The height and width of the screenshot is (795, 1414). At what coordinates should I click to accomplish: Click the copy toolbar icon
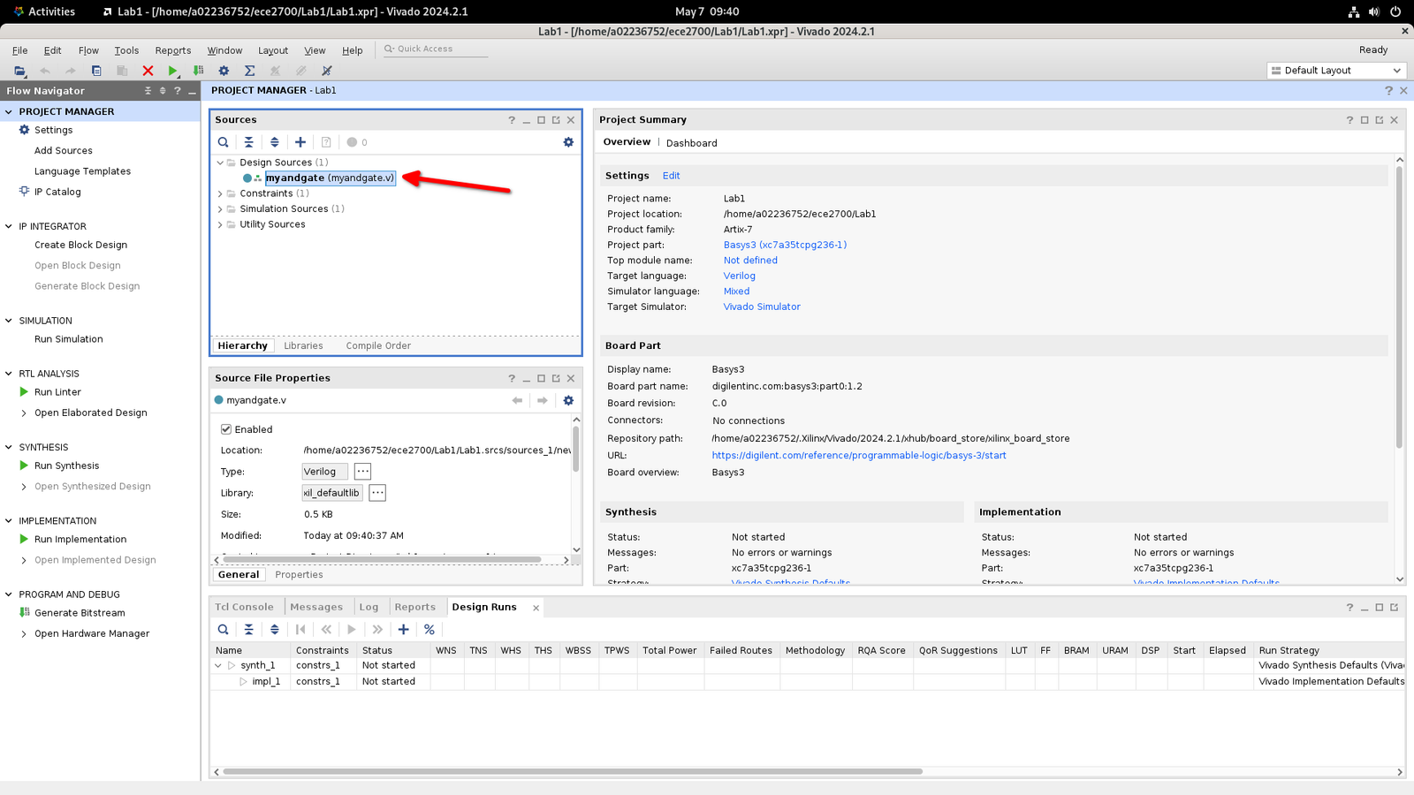click(x=96, y=71)
